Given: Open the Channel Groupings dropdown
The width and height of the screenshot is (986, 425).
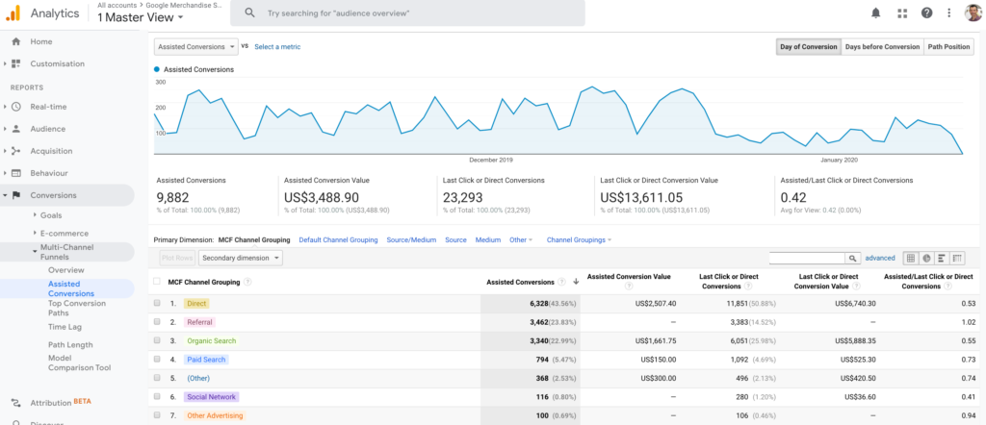Looking at the screenshot, I should coord(579,239).
